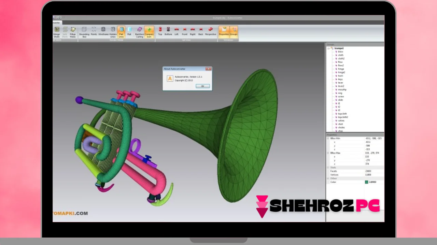Set view to Bottom
This screenshot has width=437, height=245.
[168, 31]
